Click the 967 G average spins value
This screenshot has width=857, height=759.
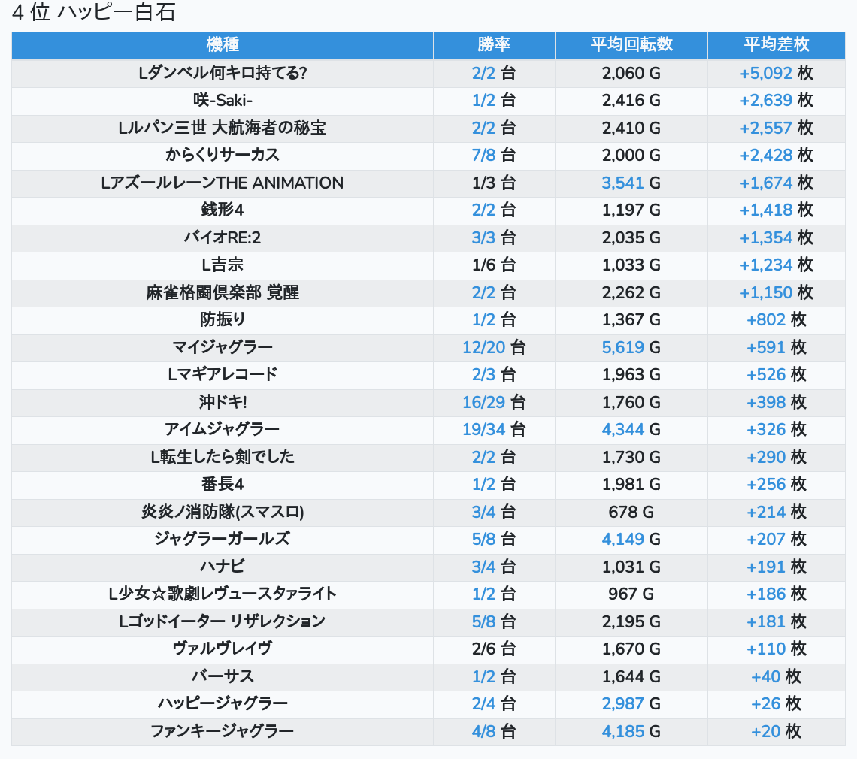(631, 594)
